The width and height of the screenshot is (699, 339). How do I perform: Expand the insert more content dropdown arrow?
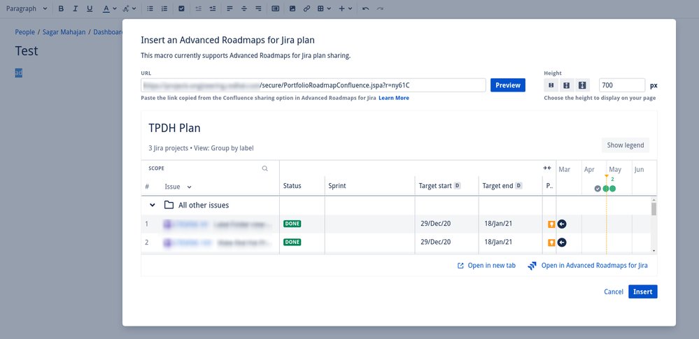[350, 8]
